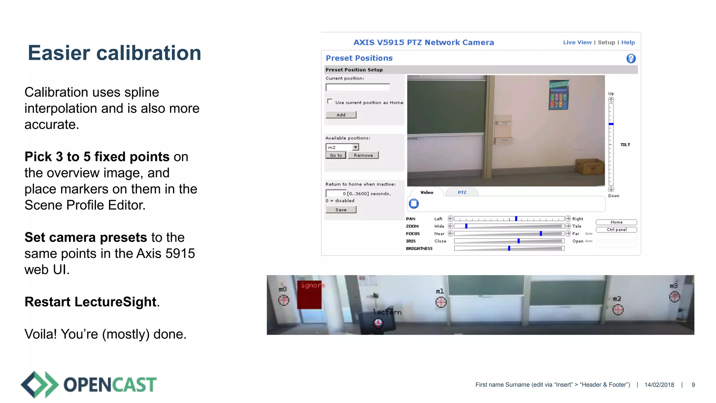
Task: Click the Ctrl panel button
Action: [x=616, y=230]
